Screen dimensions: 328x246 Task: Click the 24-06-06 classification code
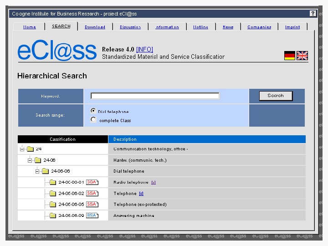(x=61, y=171)
